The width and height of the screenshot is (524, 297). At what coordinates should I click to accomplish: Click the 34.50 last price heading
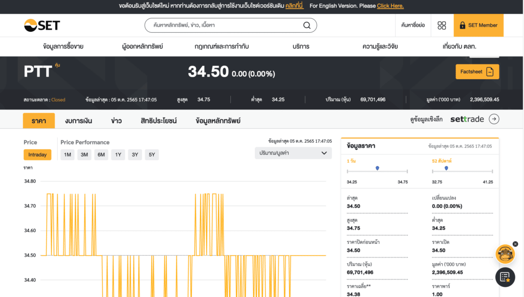click(208, 72)
